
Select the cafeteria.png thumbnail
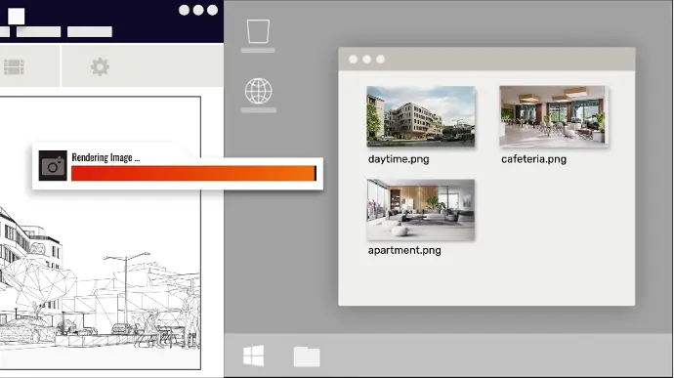552,115
